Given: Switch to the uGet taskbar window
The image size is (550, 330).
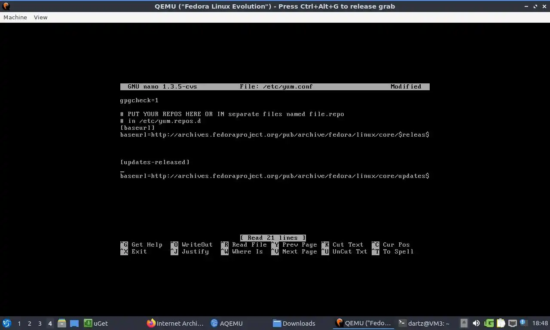Looking at the screenshot, I should (96, 323).
